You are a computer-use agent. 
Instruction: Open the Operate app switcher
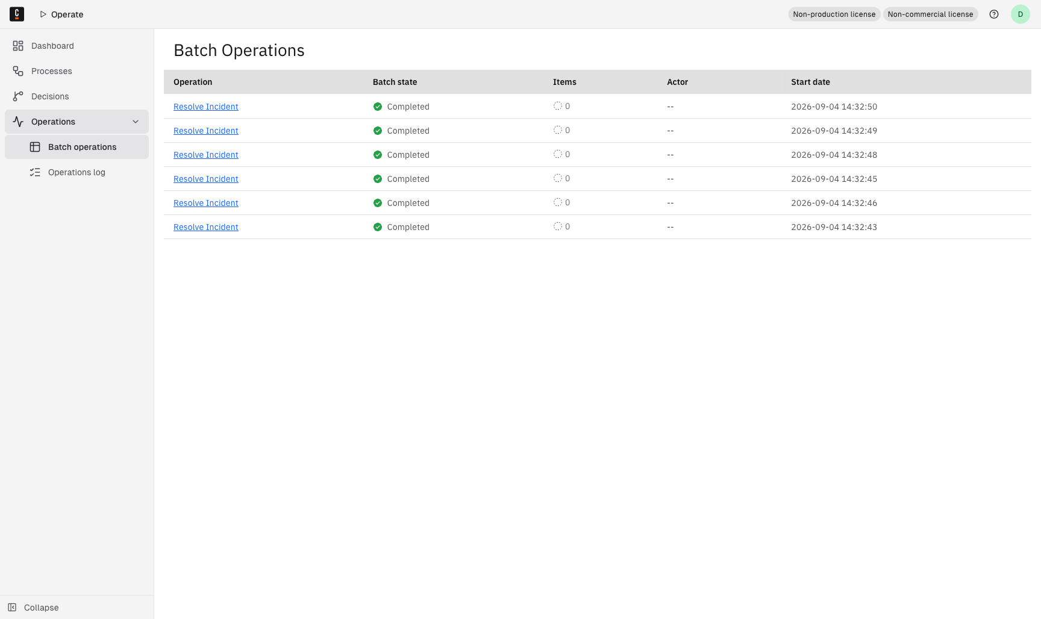tap(61, 14)
